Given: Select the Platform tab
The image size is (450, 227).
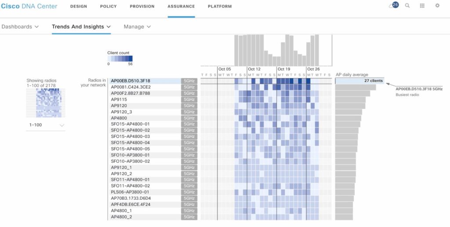Looking at the screenshot, I should [x=220, y=7].
